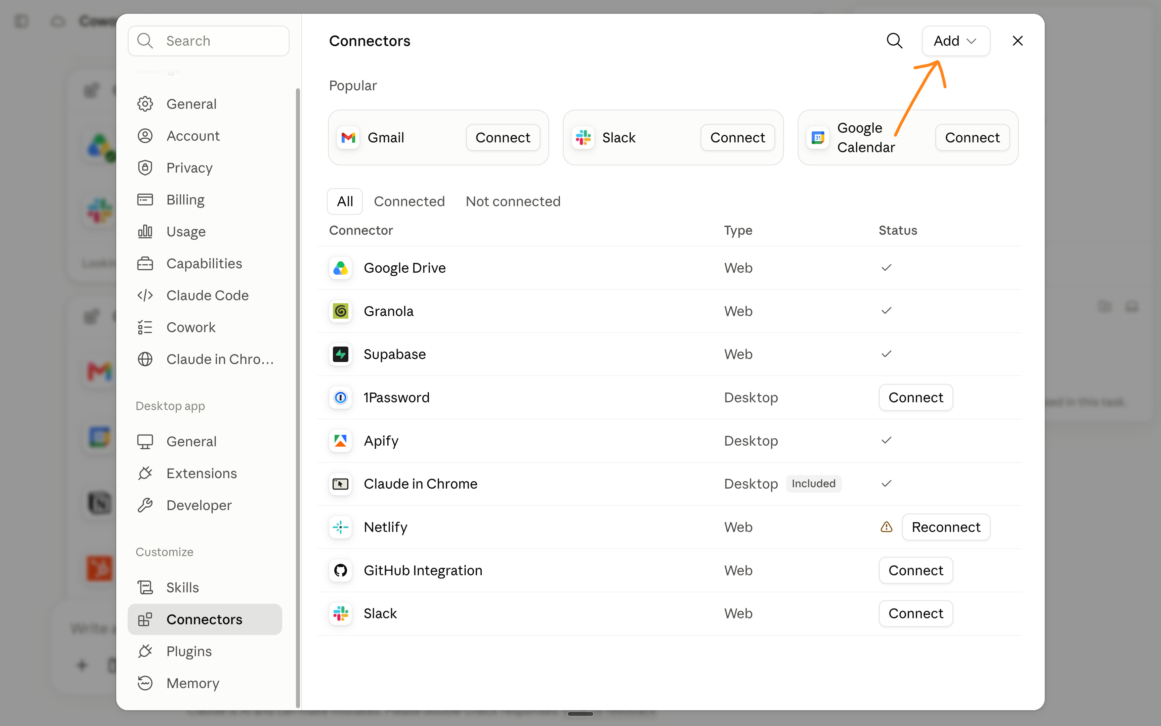The image size is (1161, 726).
Task: Click the Supabase connector icon
Action: [341, 354]
